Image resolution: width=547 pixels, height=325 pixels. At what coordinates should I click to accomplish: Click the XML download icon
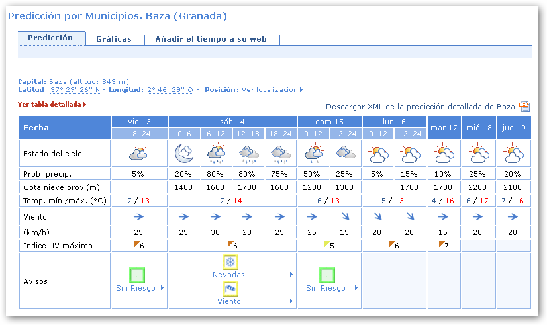524,107
